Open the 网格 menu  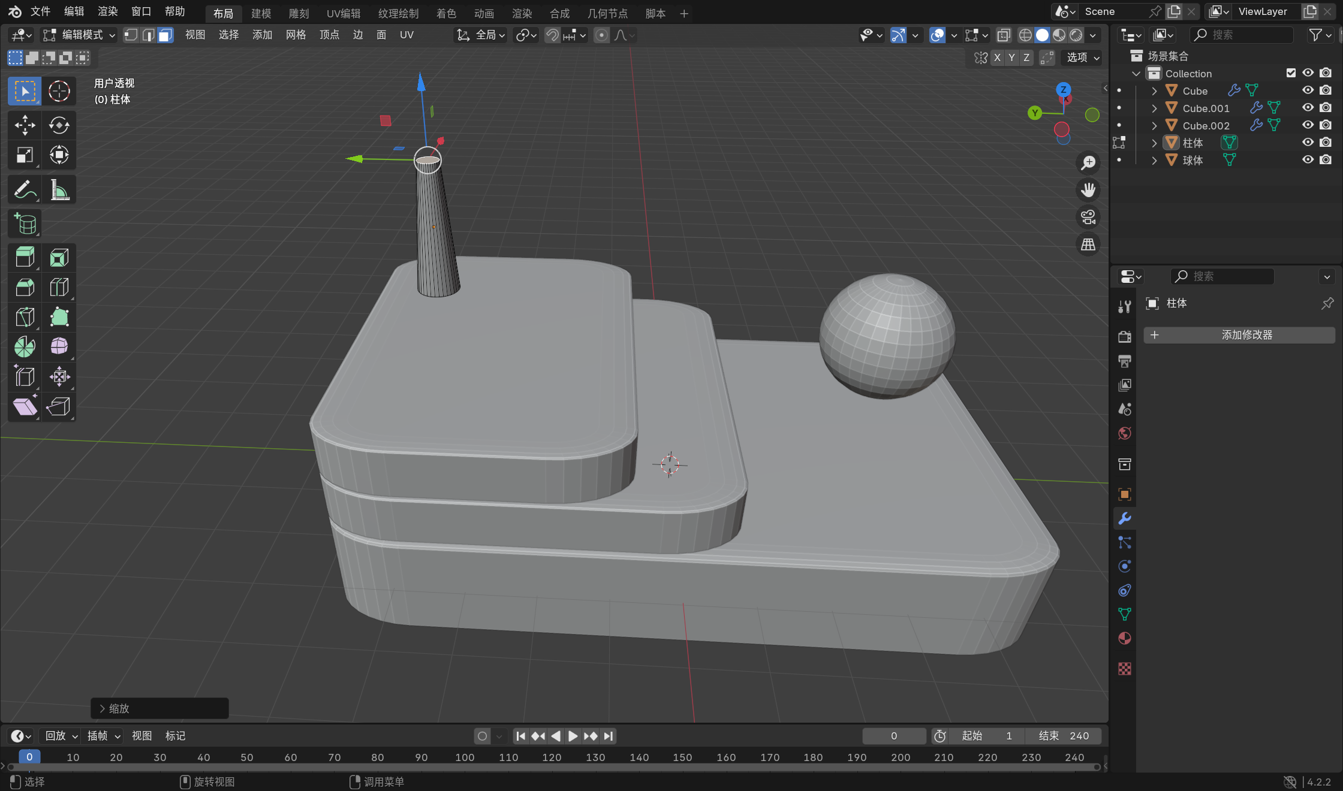click(x=296, y=35)
